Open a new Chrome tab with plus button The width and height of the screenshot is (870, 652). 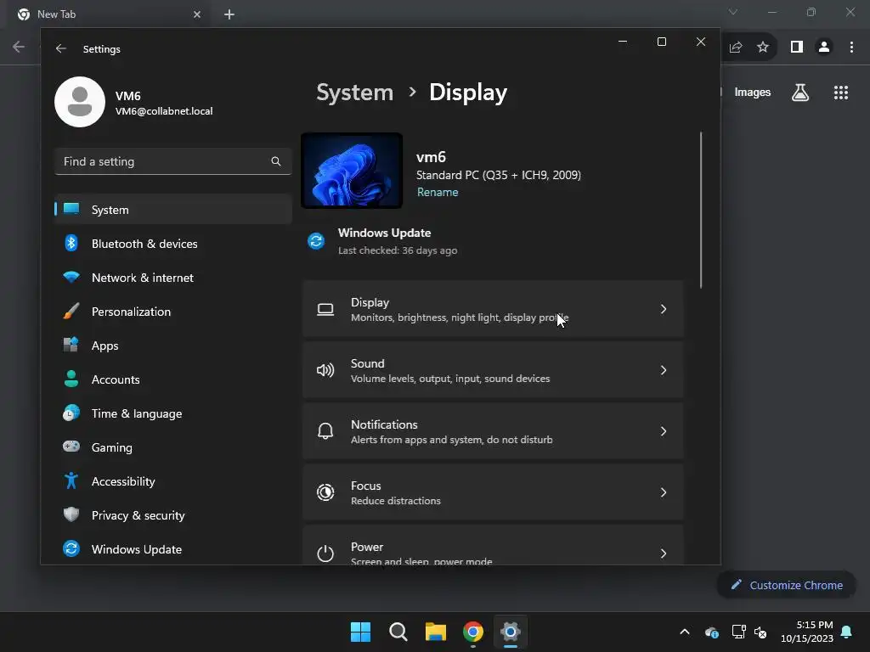[x=229, y=14]
